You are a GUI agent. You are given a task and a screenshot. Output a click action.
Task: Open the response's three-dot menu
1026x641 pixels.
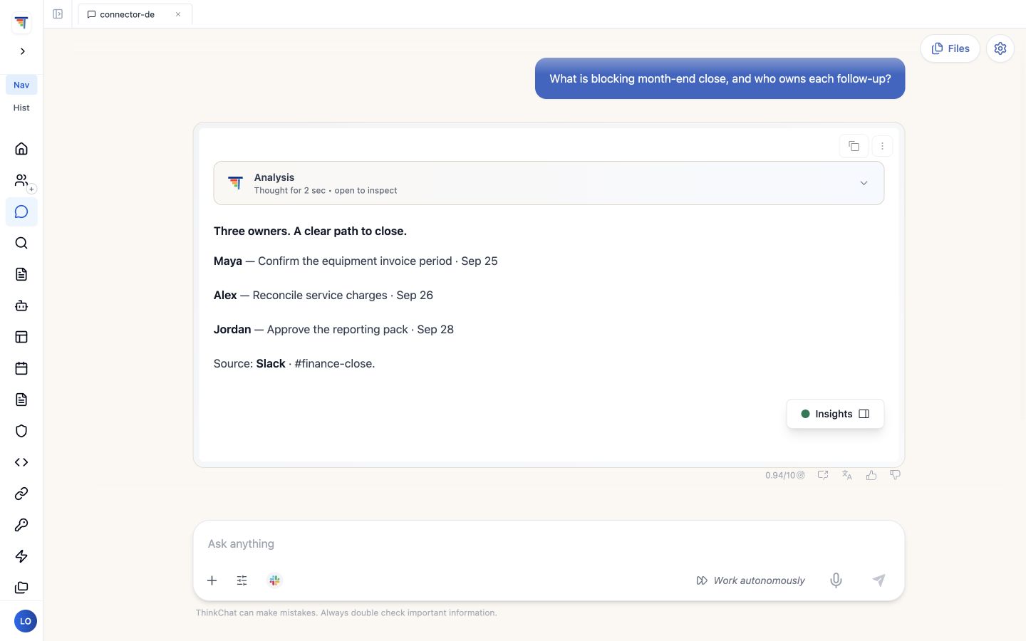(882, 146)
